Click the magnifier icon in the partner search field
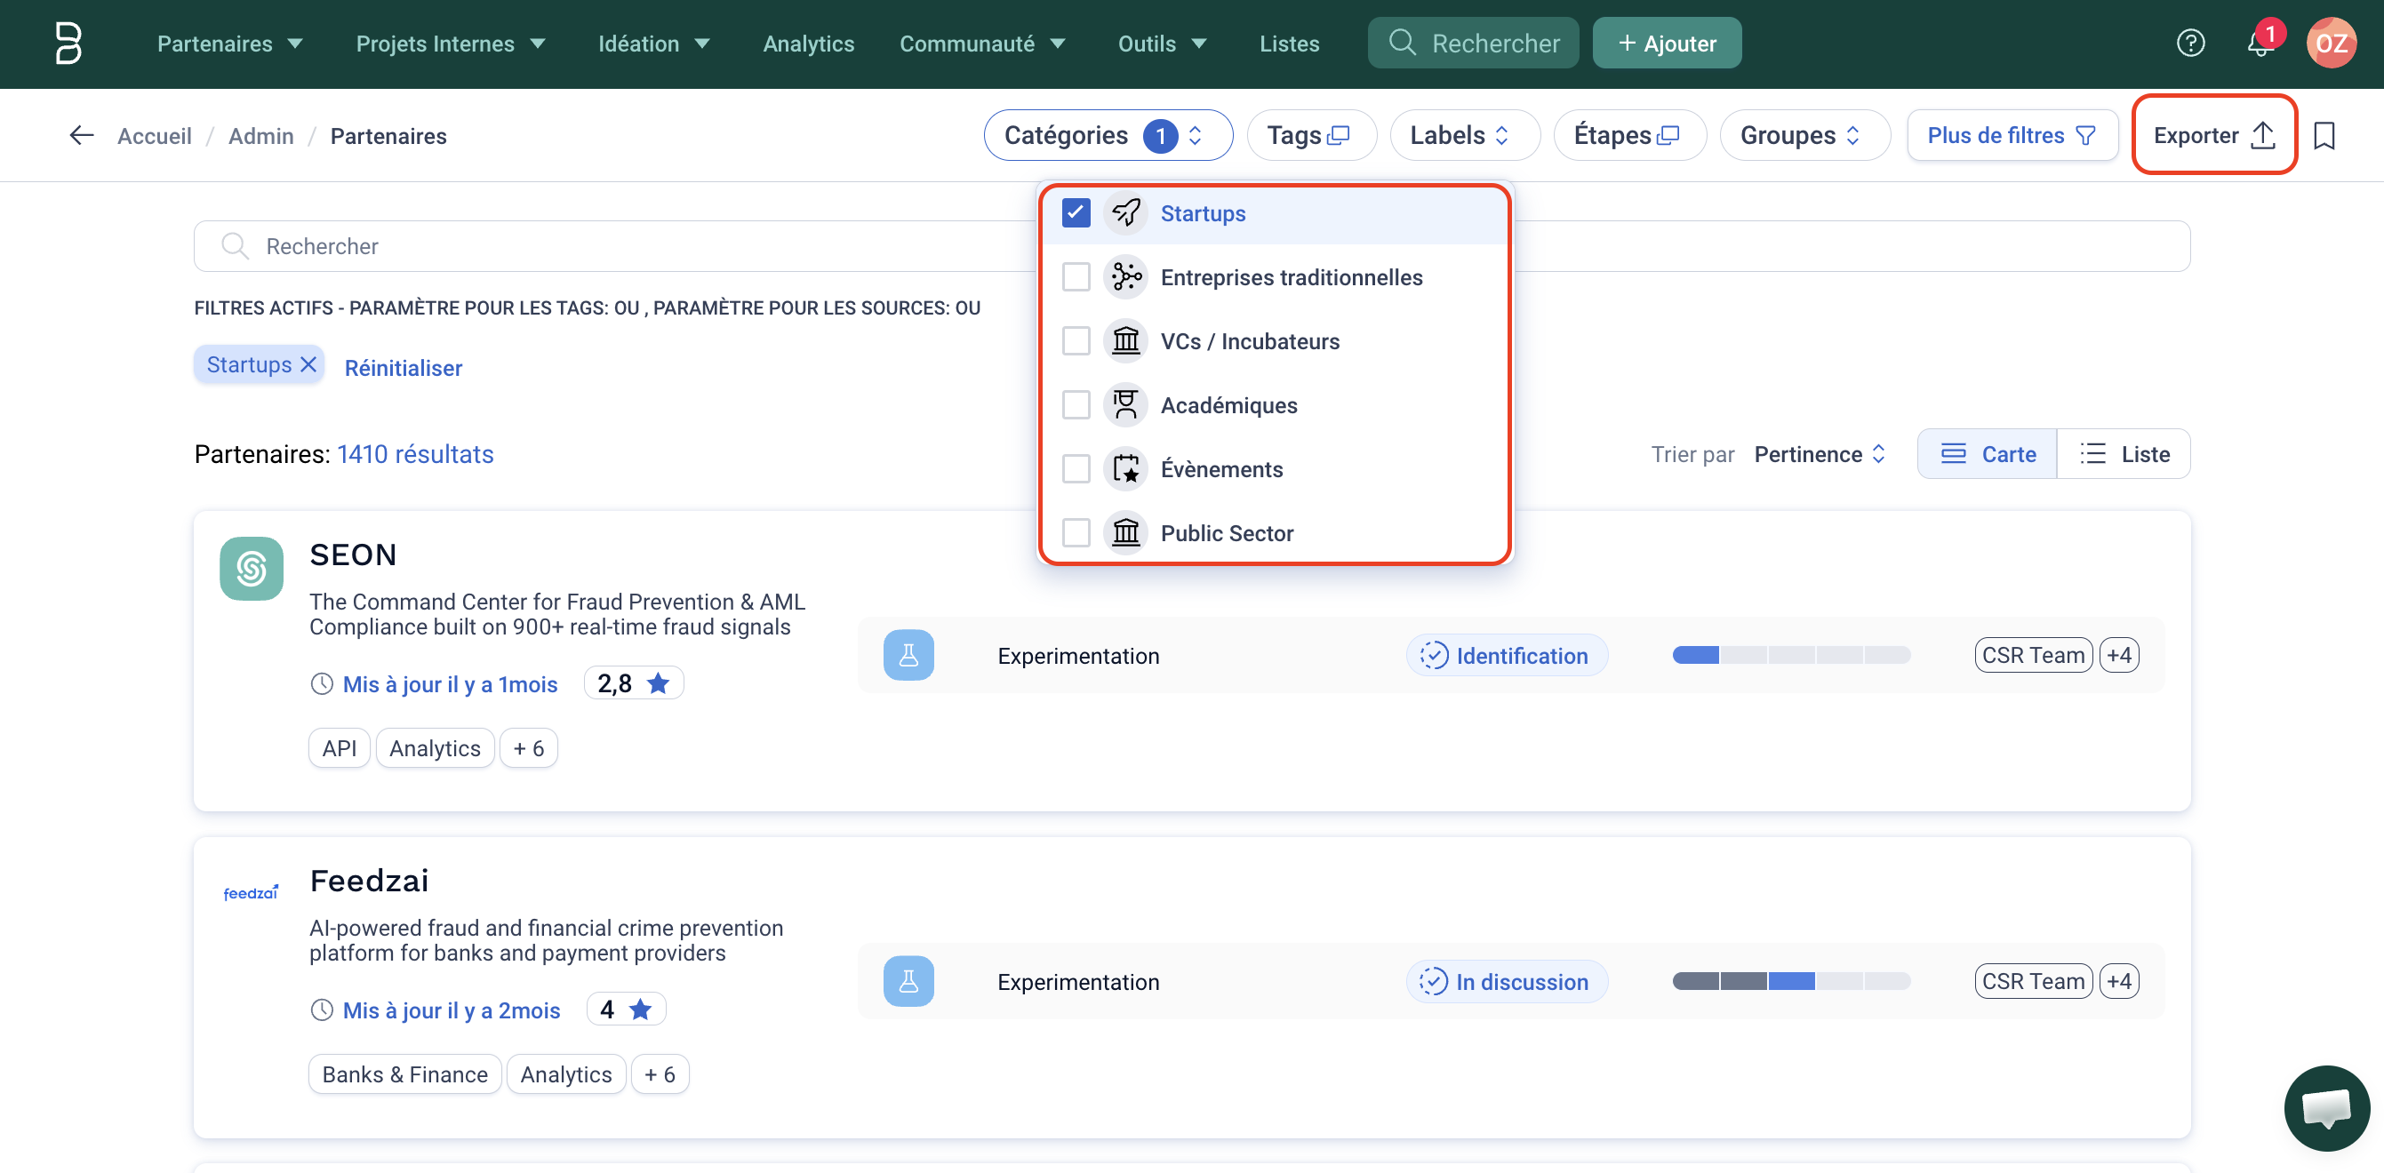This screenshot has width=2384, height=1173. [x=235, y=246]
